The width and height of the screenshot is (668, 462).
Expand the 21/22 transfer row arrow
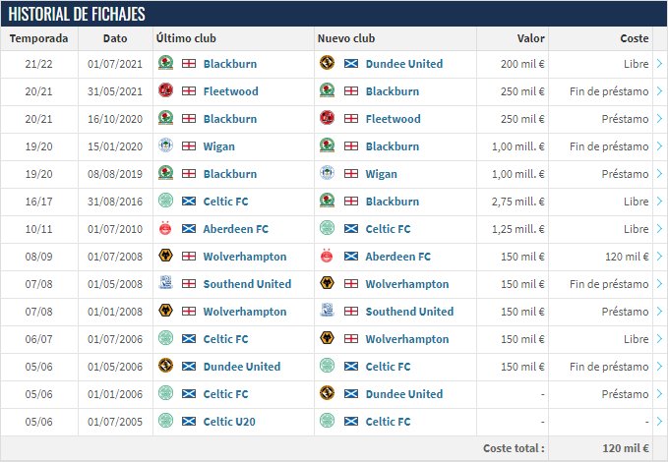click(x=659, y=64)
